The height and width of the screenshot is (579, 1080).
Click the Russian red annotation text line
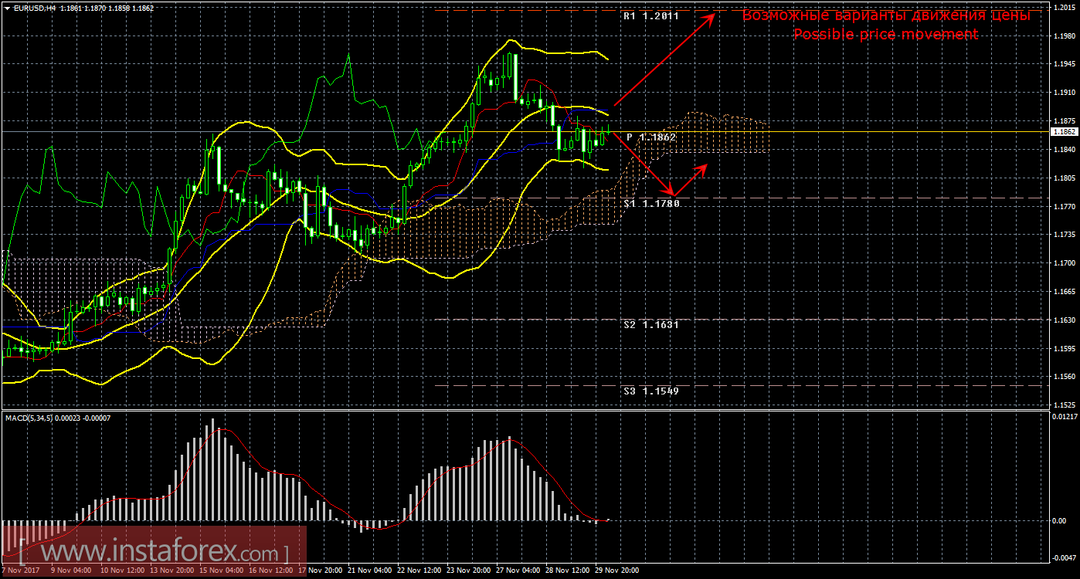(x=885, y=15)
